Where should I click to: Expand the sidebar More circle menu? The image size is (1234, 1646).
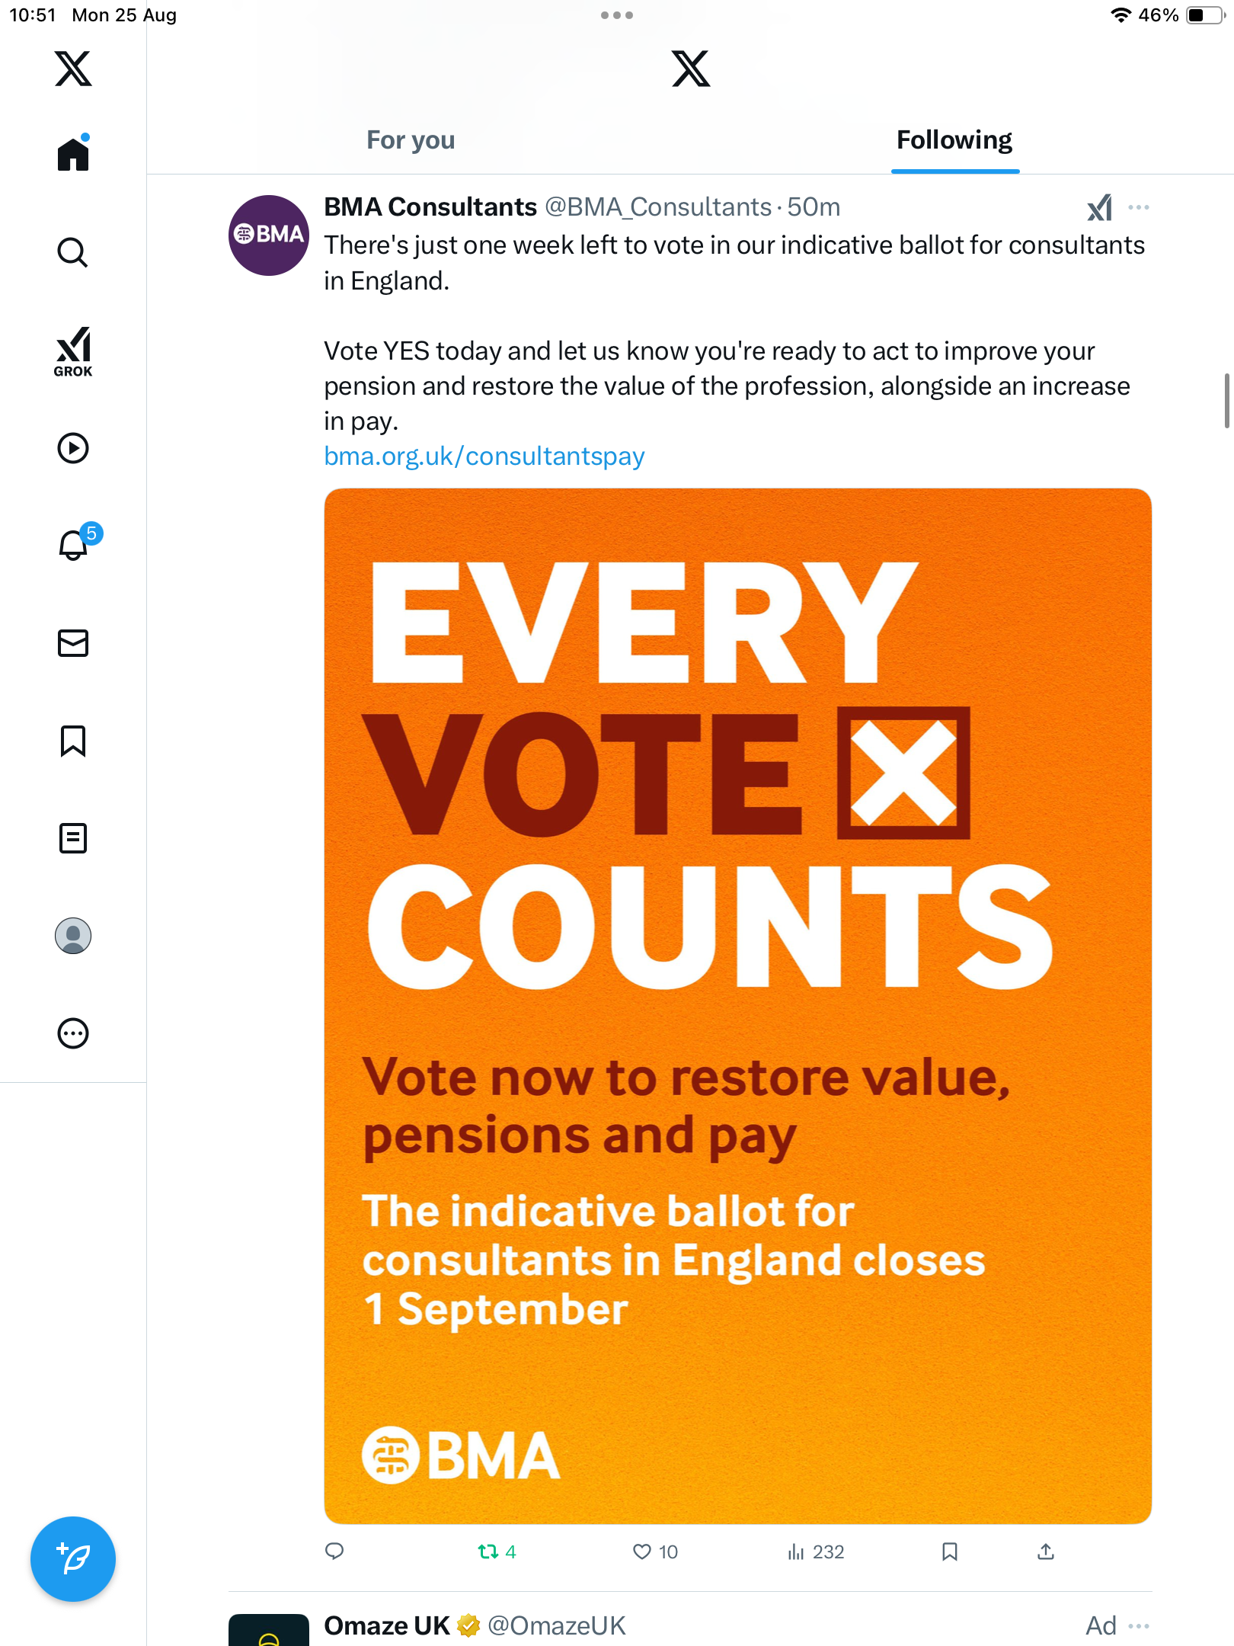coord(73,1033)
